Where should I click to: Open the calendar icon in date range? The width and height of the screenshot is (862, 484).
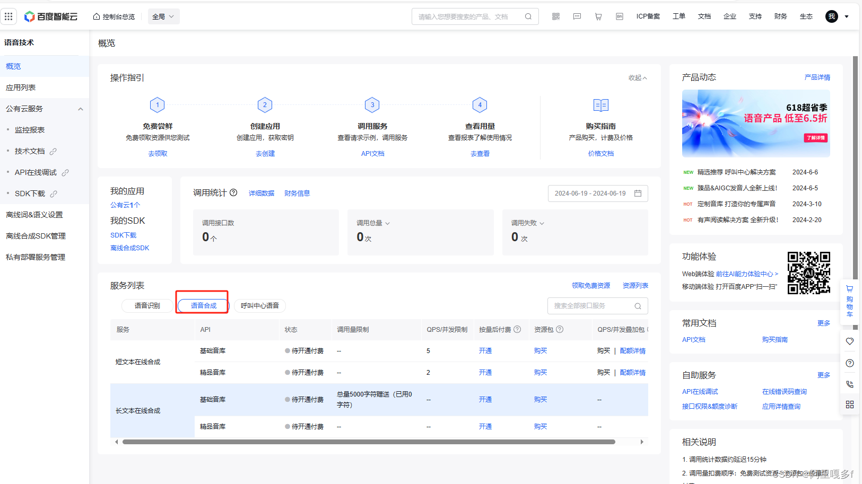point(638,193)
